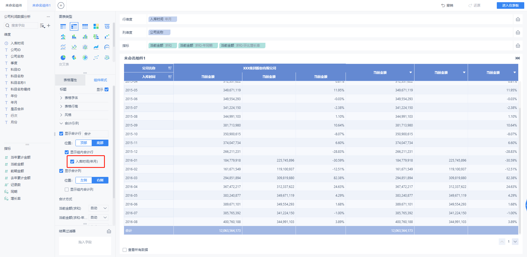Click the 搜索字段 search box

point(21,26)
